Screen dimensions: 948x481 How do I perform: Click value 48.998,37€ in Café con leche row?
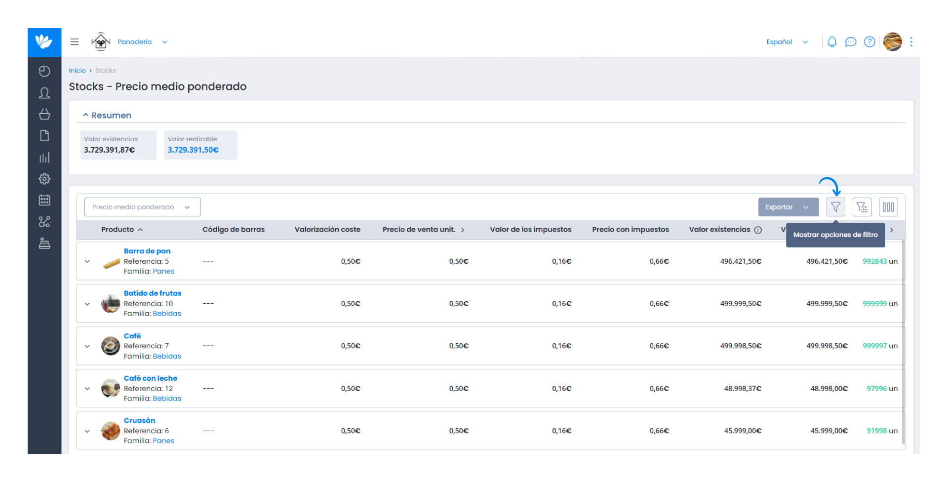point(743,389)
